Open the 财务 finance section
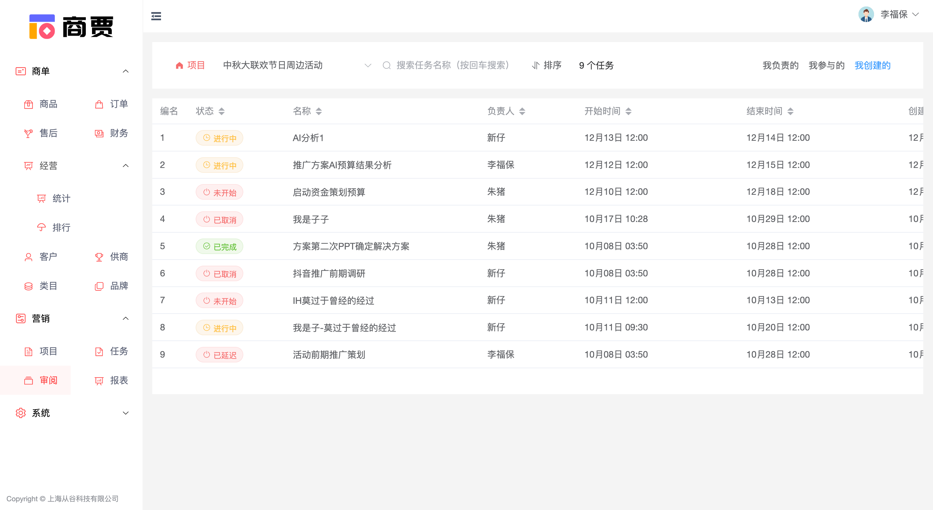The image size is (933, 510). [119, 133]
